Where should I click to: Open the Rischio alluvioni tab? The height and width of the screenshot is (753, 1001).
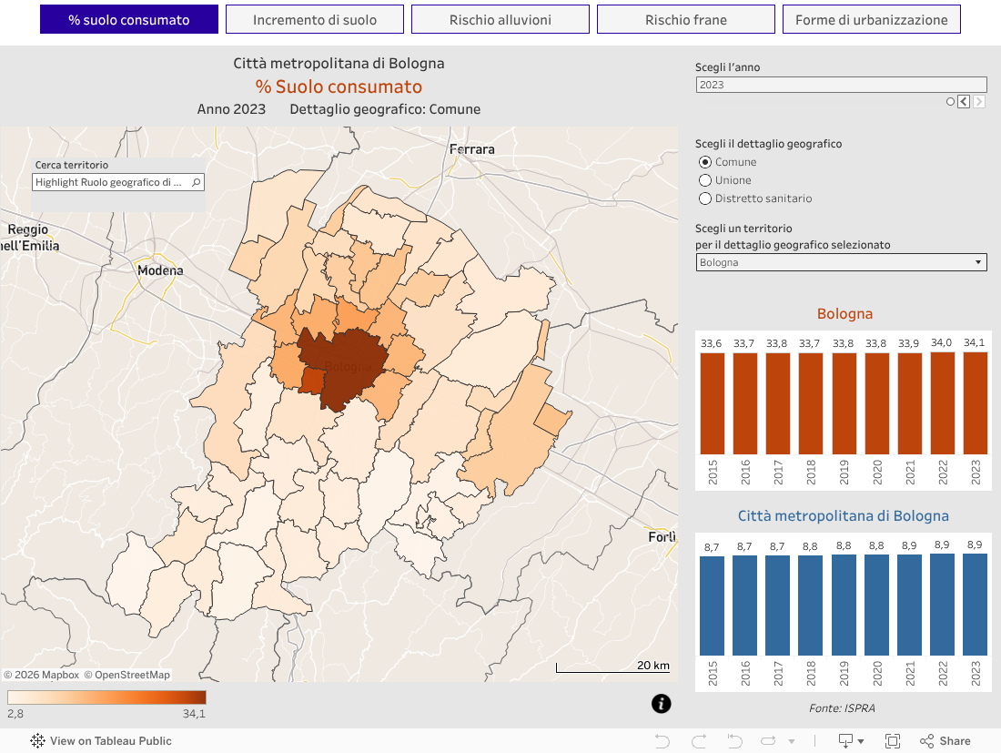click(500, 19)
